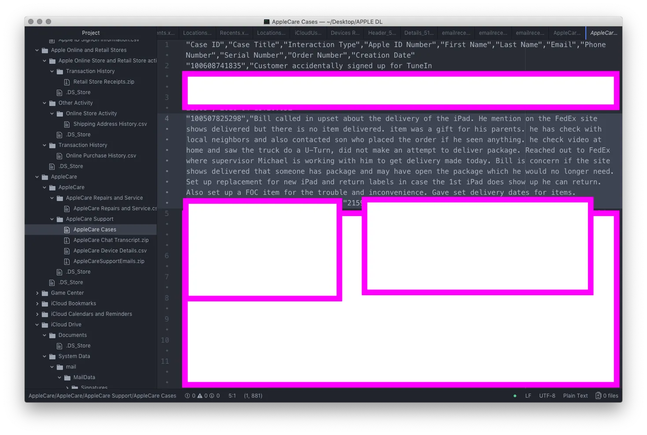Click the active italic AppleCar... tab
The image size is (647, 435).
pos(604,33)
